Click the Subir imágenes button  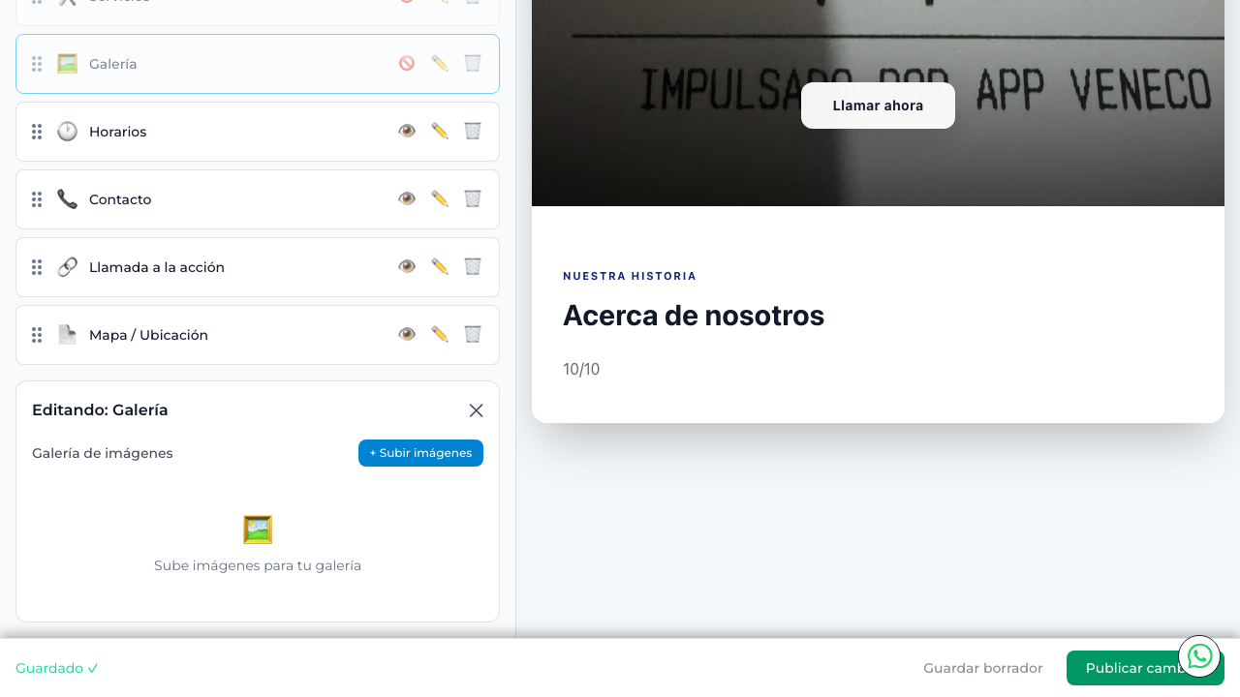click(x=420, y=453)
